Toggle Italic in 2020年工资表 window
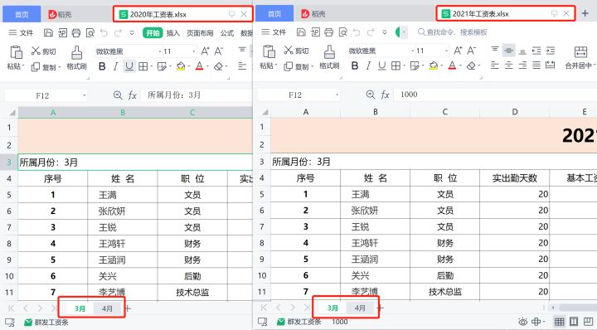Viewport: 597px width, 330px height. coord(115,66)
